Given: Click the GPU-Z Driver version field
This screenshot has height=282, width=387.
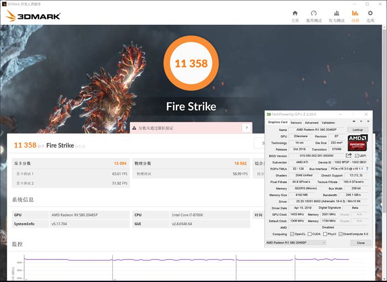Looking at the screenshot, I should pyautogui.click(x=328, y=201).
